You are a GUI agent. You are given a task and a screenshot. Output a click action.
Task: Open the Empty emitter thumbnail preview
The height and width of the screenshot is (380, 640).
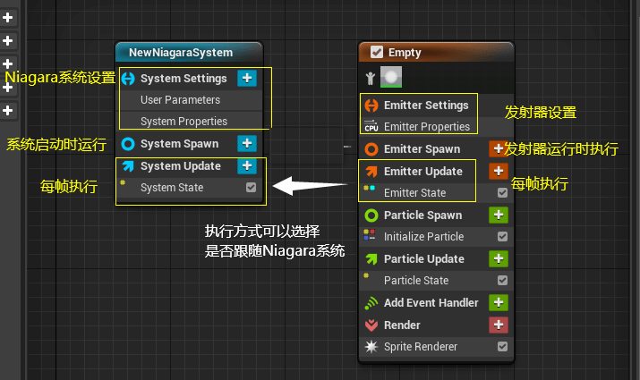(x=391, y=77)
